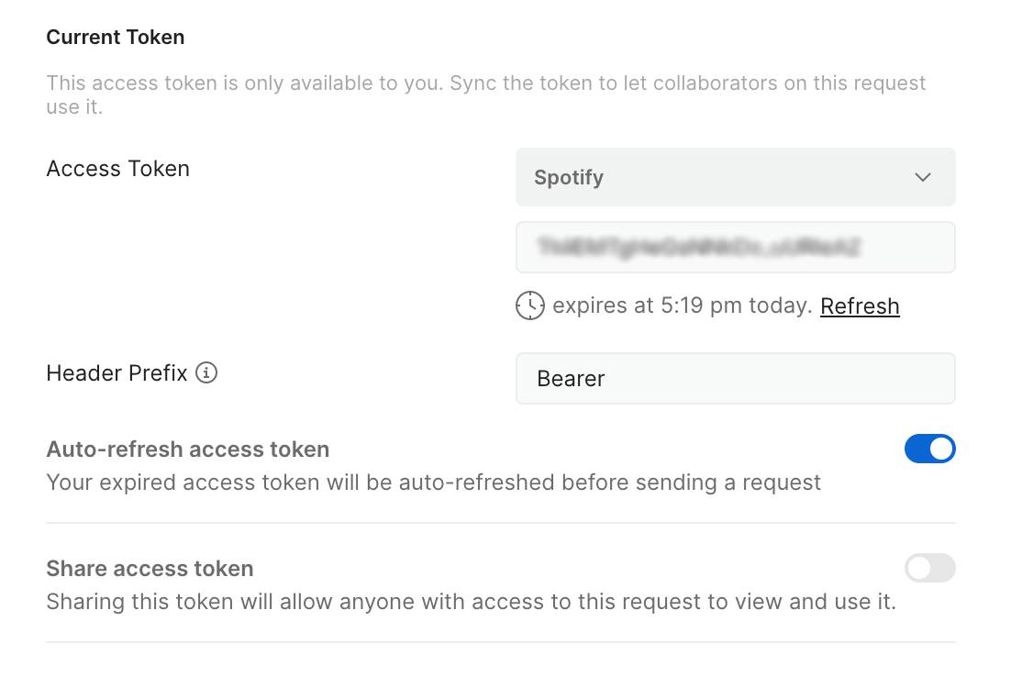Click the Current Token section header
This screenshot has width=1011, height=677.
point(115,37)
